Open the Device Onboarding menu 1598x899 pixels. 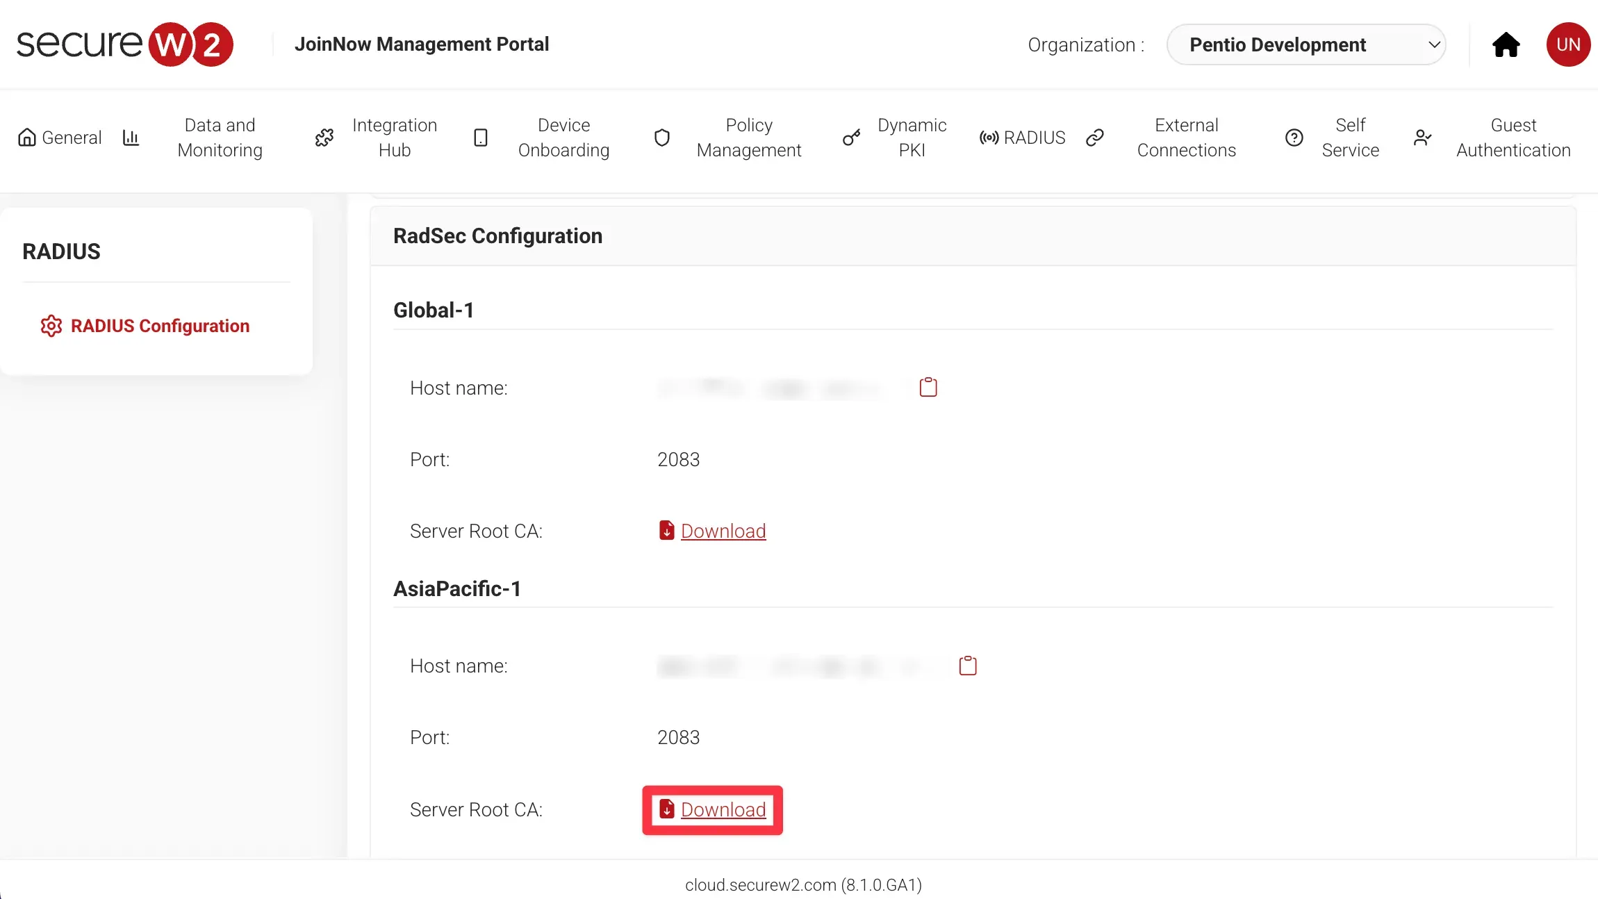(563, 138)
